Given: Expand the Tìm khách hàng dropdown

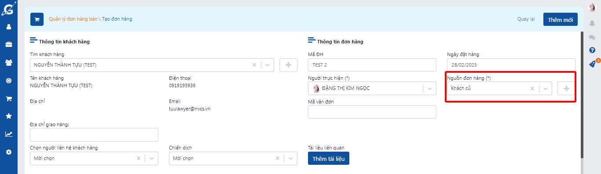Looking at the screenshot, I should (x=268, y=65).
